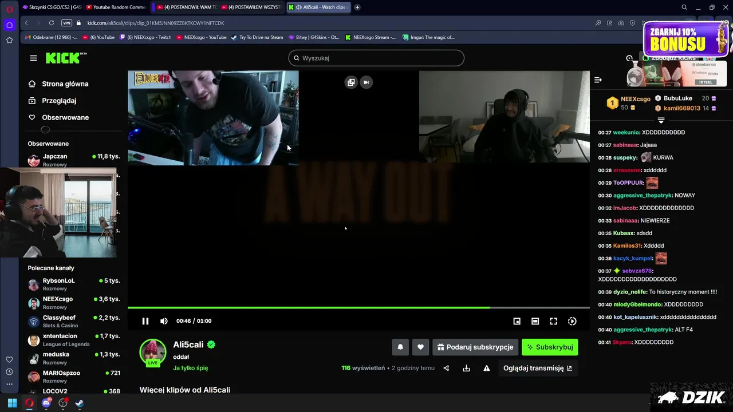Share the clip via share icon
Viewport: 733px width, 412px height.
coord(447,368)
